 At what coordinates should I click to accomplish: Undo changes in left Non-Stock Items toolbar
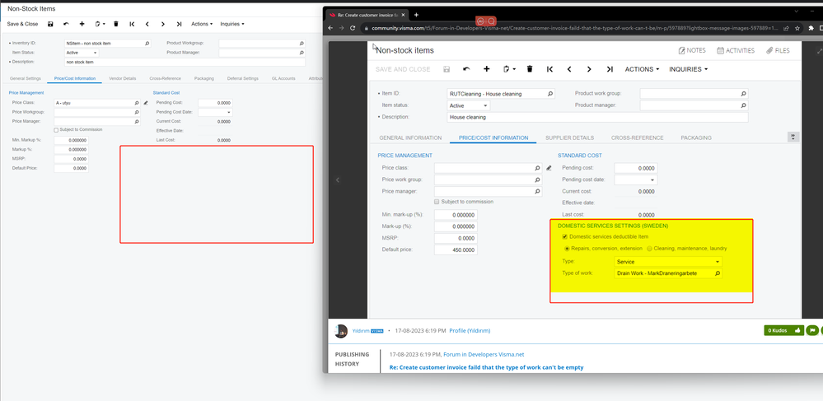click(66, 24)
